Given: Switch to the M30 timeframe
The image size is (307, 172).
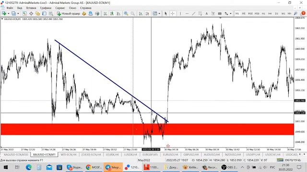Looking at the screenshot, I should pyautogui.click(x=257, y=13).
